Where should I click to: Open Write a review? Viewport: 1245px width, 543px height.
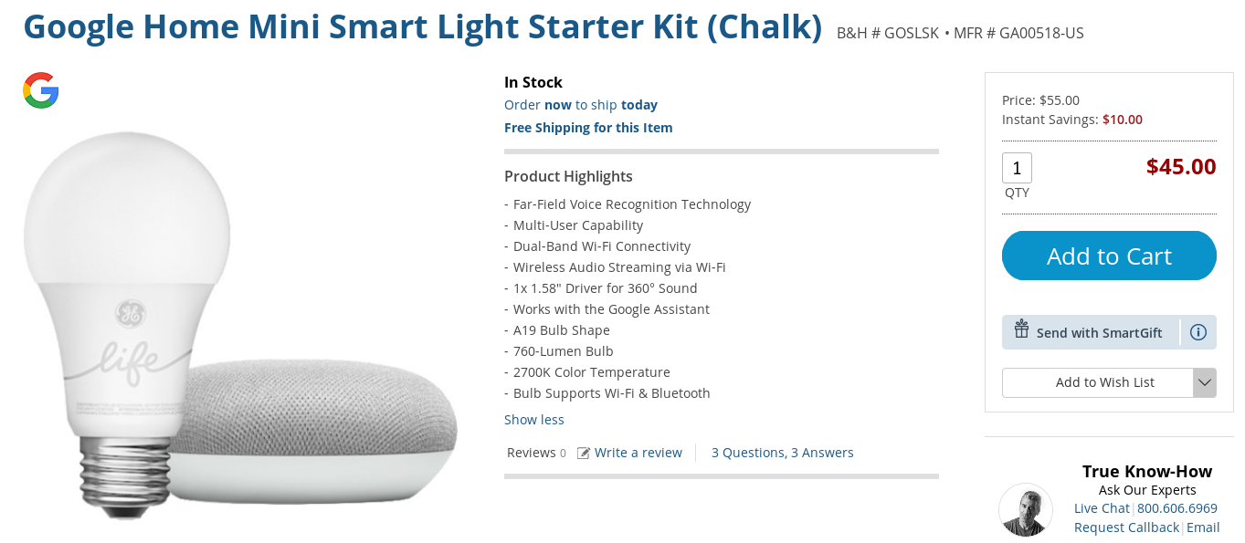[638, 452]
